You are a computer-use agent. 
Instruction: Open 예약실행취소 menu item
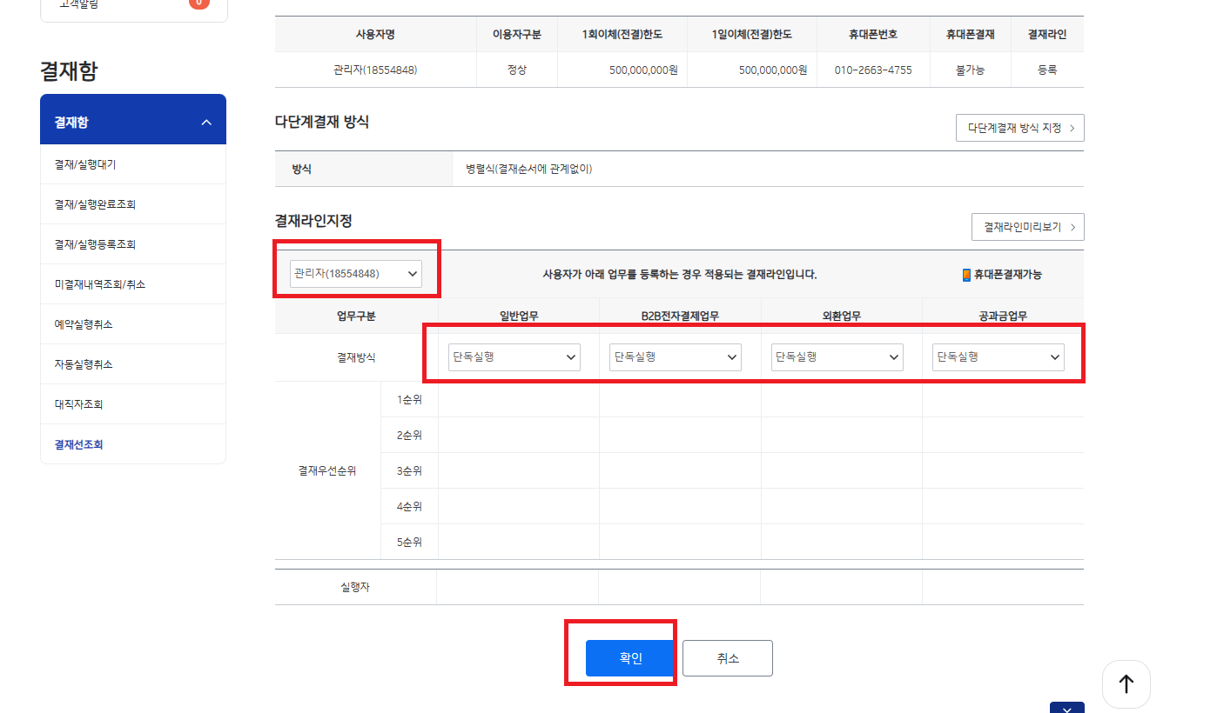click(133, 324)
